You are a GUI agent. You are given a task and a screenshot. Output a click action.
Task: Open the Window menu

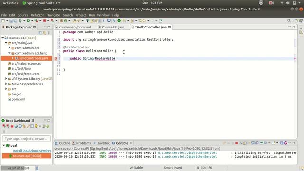(104, 15)
